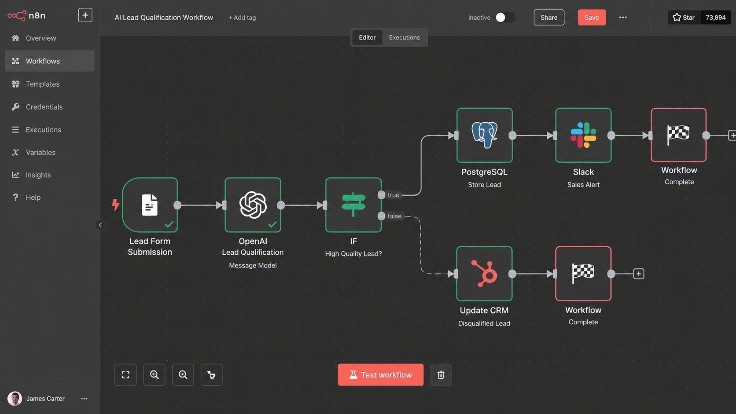Click the zoom in magnifier icon
The height and width of the screenshot is (414, 736).
154,374
